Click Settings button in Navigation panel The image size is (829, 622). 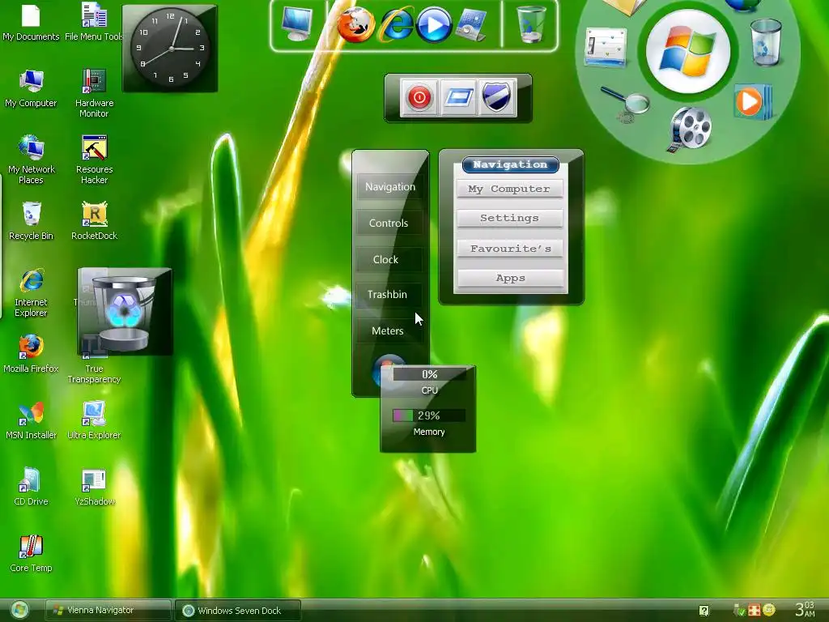point(510,218)
